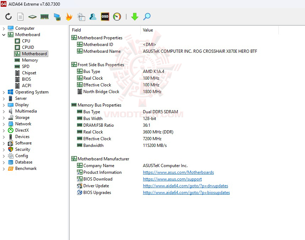Expand the Display tree node
Screen dimensions: 305x240
pyautogui.click(x=4, y=105)
